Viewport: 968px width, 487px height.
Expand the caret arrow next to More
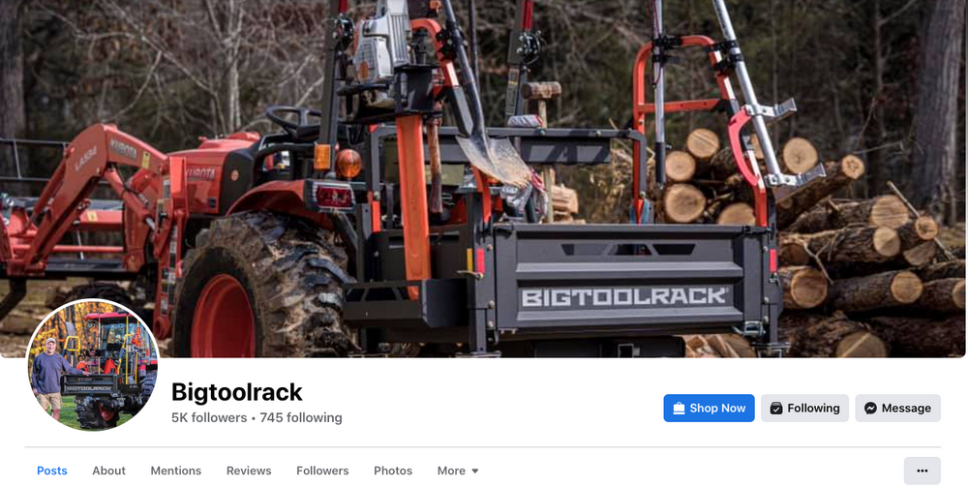pyautogui.click(x=474, y=471)
